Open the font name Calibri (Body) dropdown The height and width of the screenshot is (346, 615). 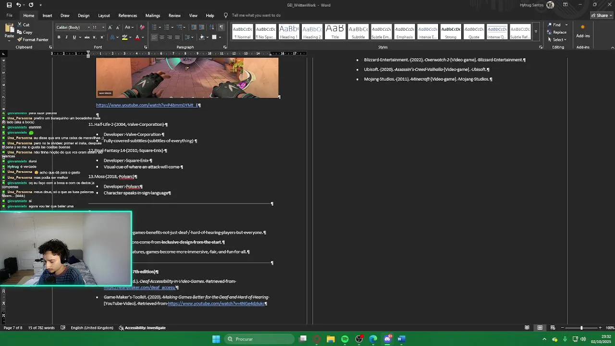pyautogui.click(x=88, y=27)
